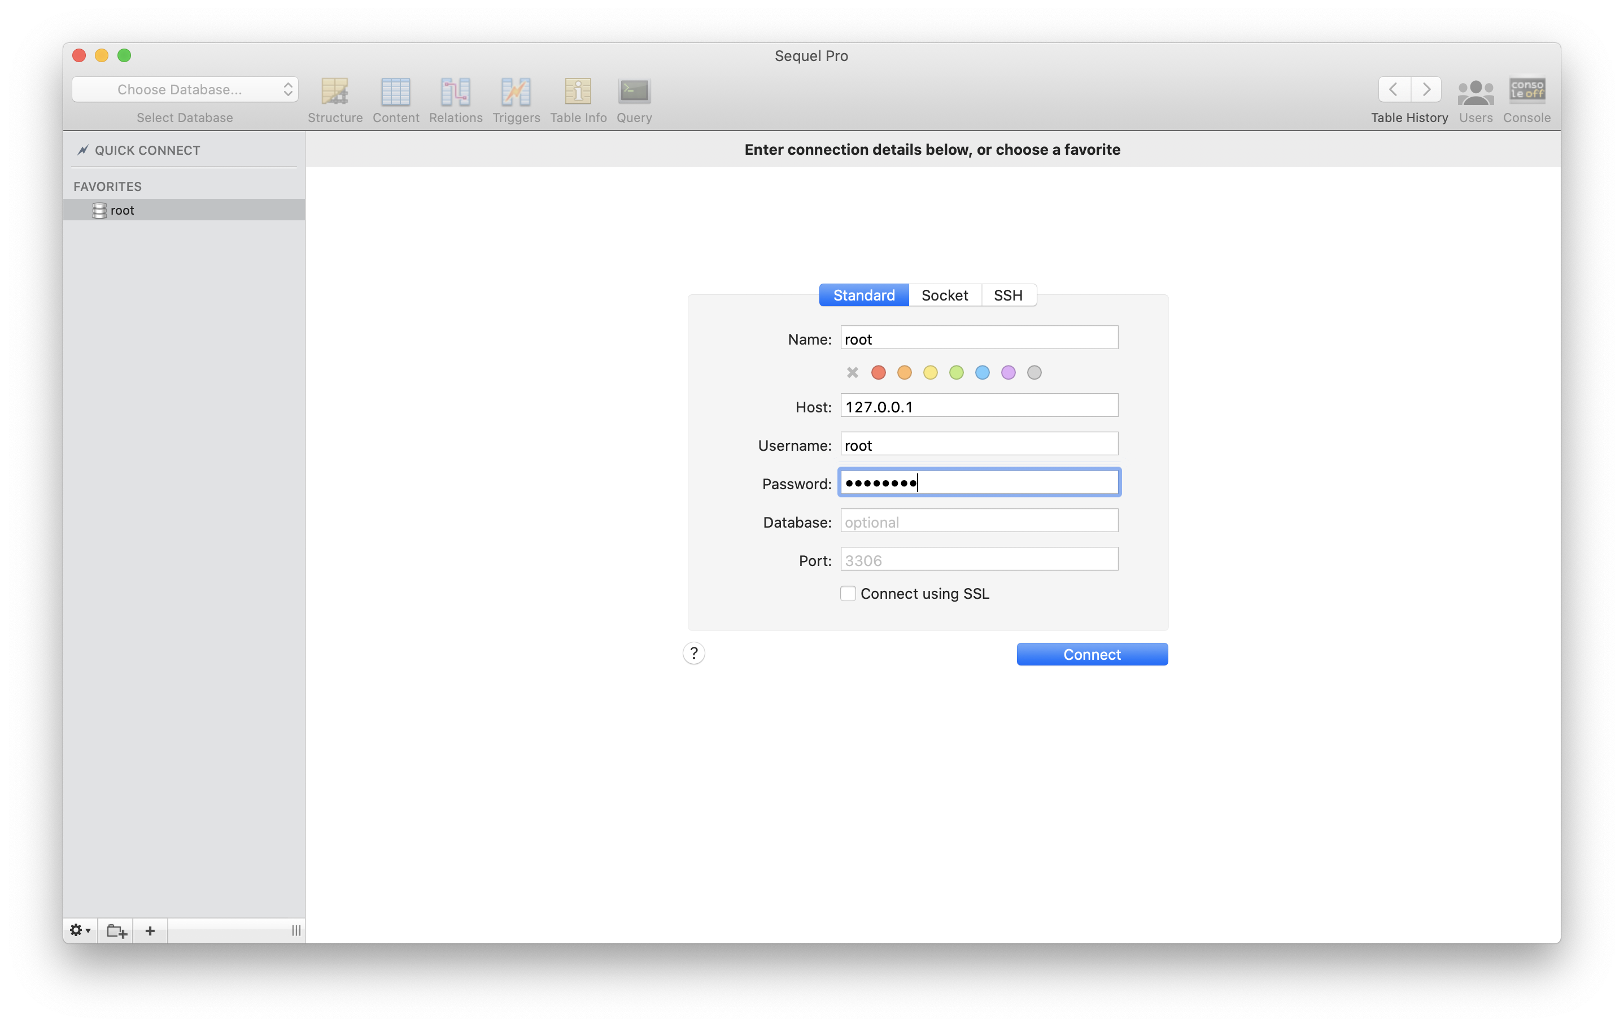Open the help question mark button
This screenshot has width=1624, height=1027.
(693, 653)
